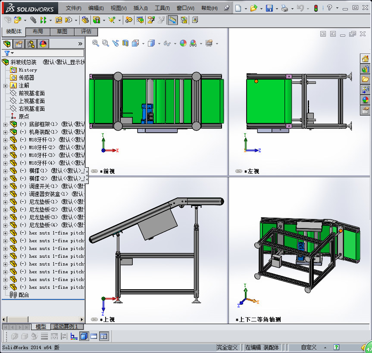
Task: Click the Reference Geometry icon
Action: pos(112,20)
